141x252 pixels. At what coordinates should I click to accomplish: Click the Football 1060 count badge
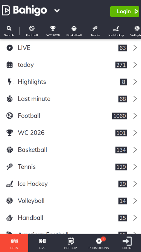(x=120, y=116)
